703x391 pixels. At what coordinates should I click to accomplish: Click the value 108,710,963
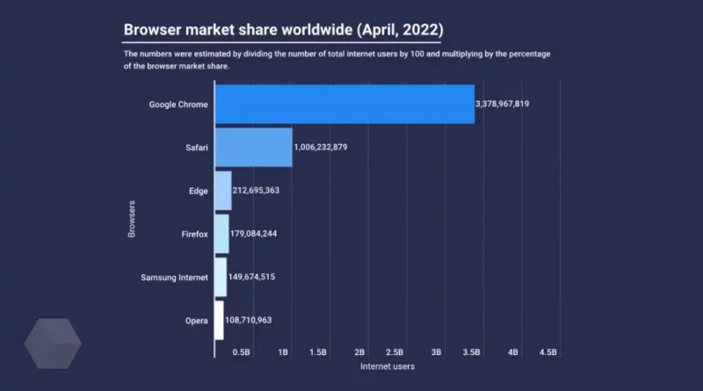(249, 320)
